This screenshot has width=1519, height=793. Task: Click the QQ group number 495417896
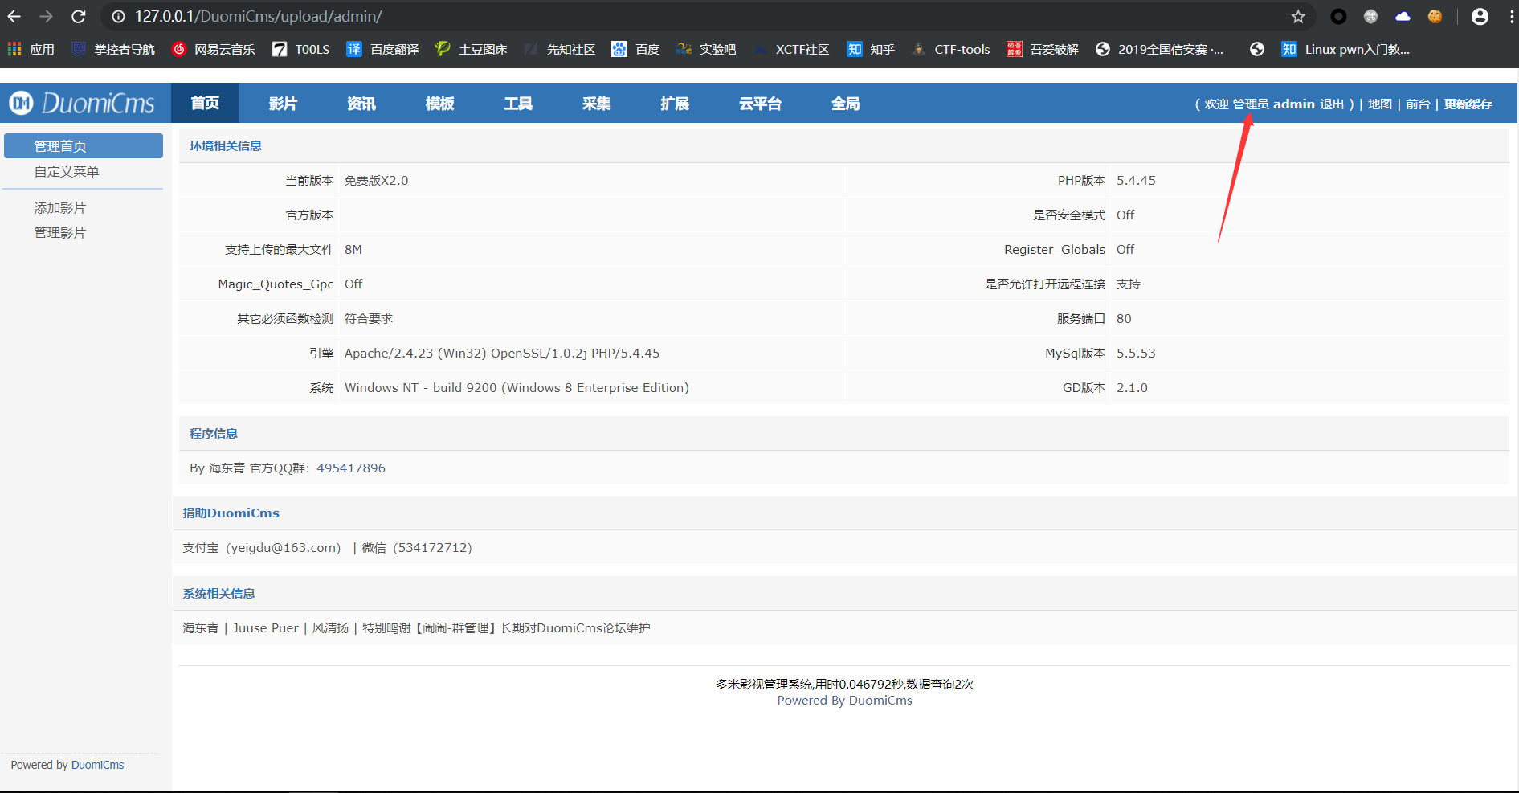click(351, 468)
